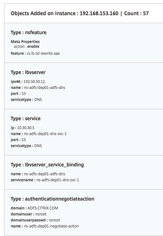Click the ipv46 value 192.50.50.12
The image size is (163, 236).
point(34,81)
